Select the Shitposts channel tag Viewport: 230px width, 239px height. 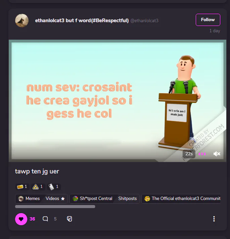[x=127, y=199]
